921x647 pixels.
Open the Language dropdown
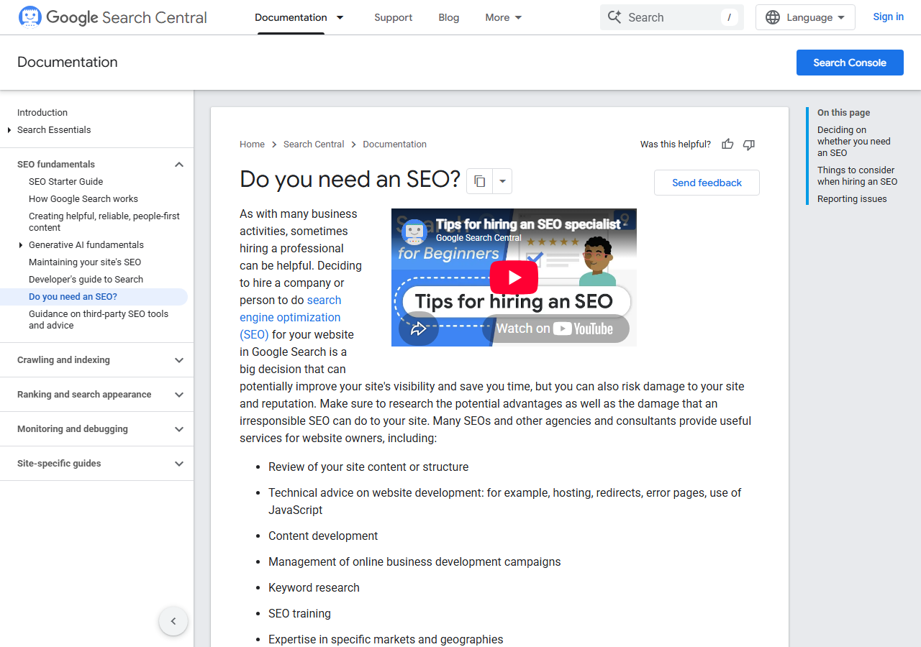click(x=805, y=17)
